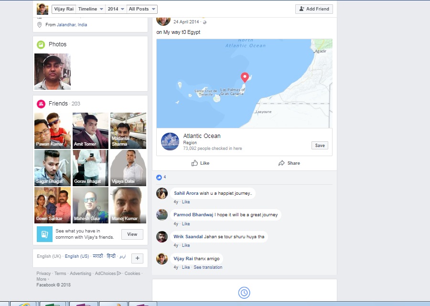This screenshot has width=430, height=306.
Task: Click Wrik Saandal's comment avatar
Action: [x=162, y=237]
